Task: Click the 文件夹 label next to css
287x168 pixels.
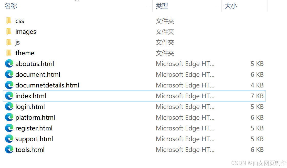Action: tap(165, 21)
